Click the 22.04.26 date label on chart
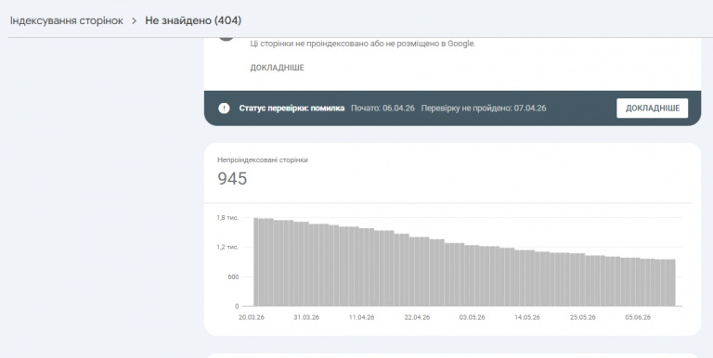Screen dimensions: 713x358 417,317
